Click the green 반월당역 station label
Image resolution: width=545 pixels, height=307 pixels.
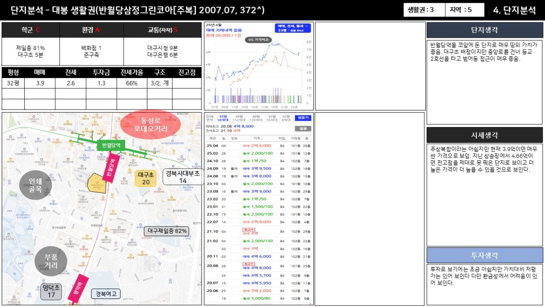coord(111,145)
